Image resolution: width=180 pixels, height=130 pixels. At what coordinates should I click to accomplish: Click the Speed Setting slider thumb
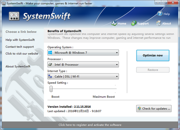click(51, 89)
